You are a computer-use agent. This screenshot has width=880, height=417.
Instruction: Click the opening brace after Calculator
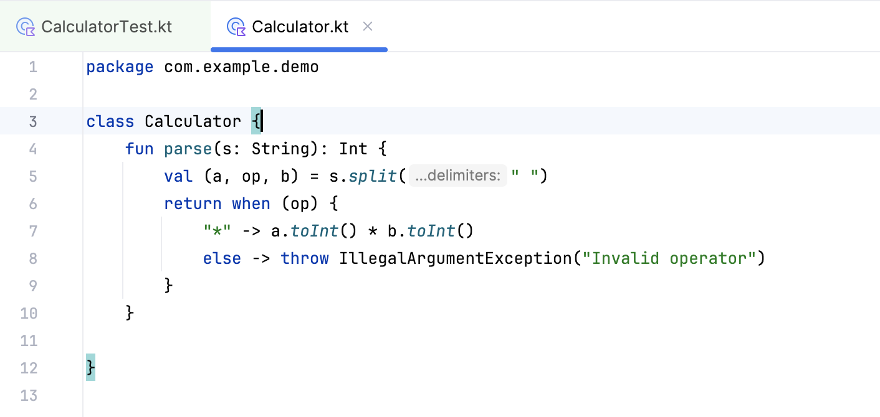click(256, 121)
